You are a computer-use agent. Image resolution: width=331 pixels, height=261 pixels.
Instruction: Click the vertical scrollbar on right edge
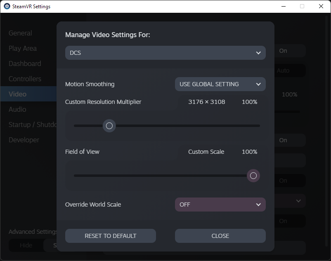point(326,131)
